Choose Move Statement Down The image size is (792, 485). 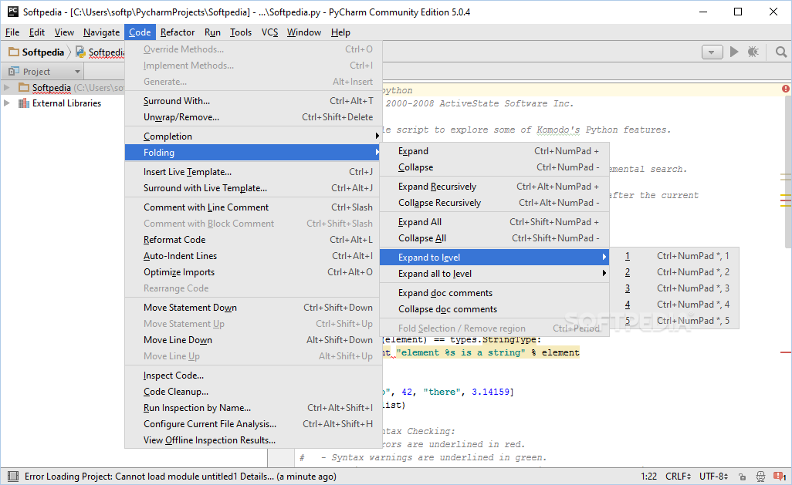coord(253,308)
